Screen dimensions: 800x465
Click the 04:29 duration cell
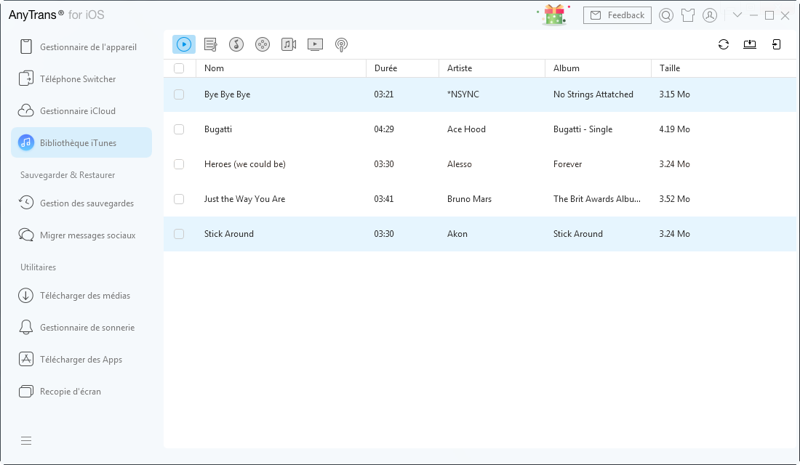point(384,129)
